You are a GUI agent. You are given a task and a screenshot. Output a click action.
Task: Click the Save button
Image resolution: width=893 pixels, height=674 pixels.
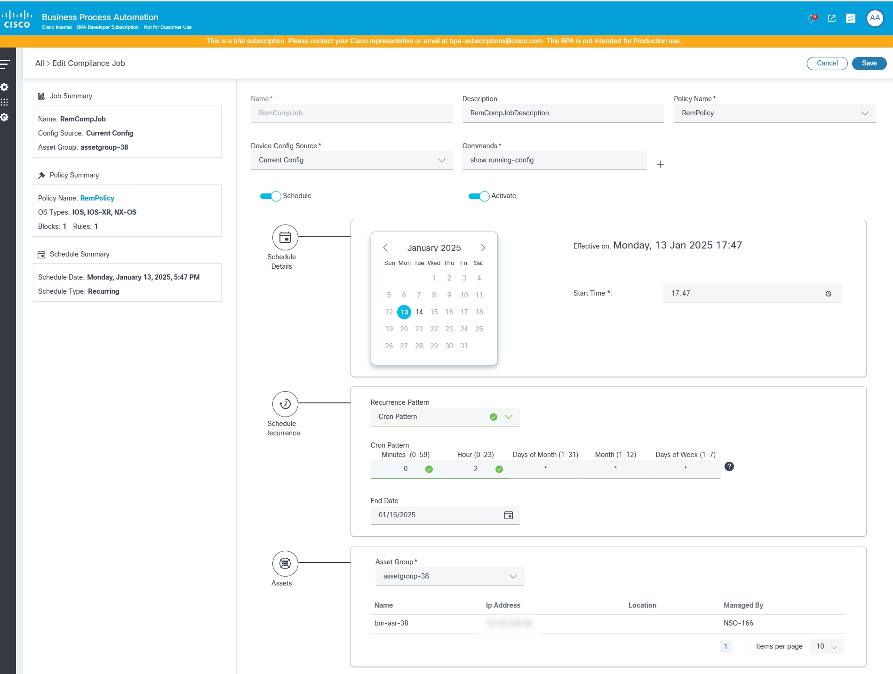(x=869, y=64)
